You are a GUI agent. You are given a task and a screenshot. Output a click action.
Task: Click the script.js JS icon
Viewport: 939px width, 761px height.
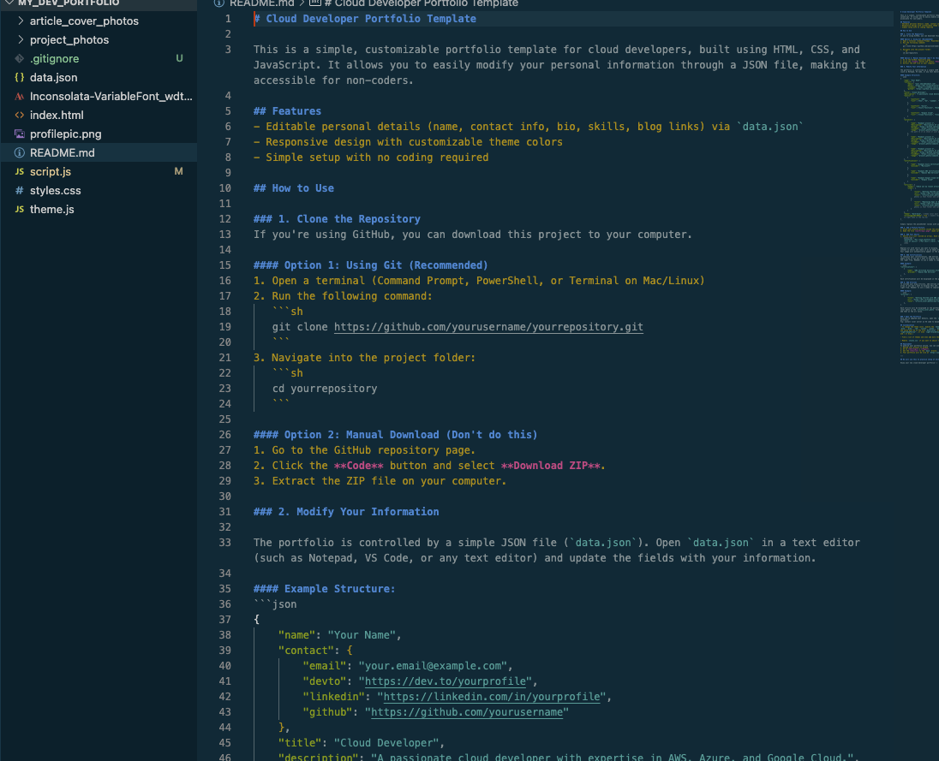point(20,172)
